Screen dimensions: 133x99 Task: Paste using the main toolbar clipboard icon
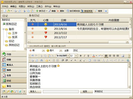(32, 11)
